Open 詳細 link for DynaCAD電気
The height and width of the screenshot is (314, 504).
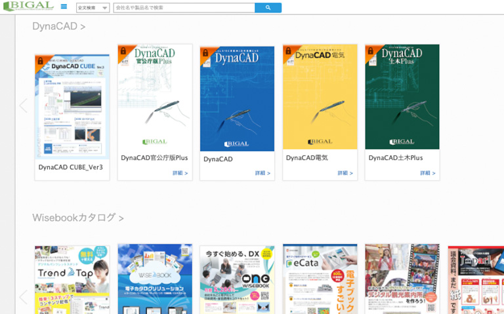[x=345, y=173]
